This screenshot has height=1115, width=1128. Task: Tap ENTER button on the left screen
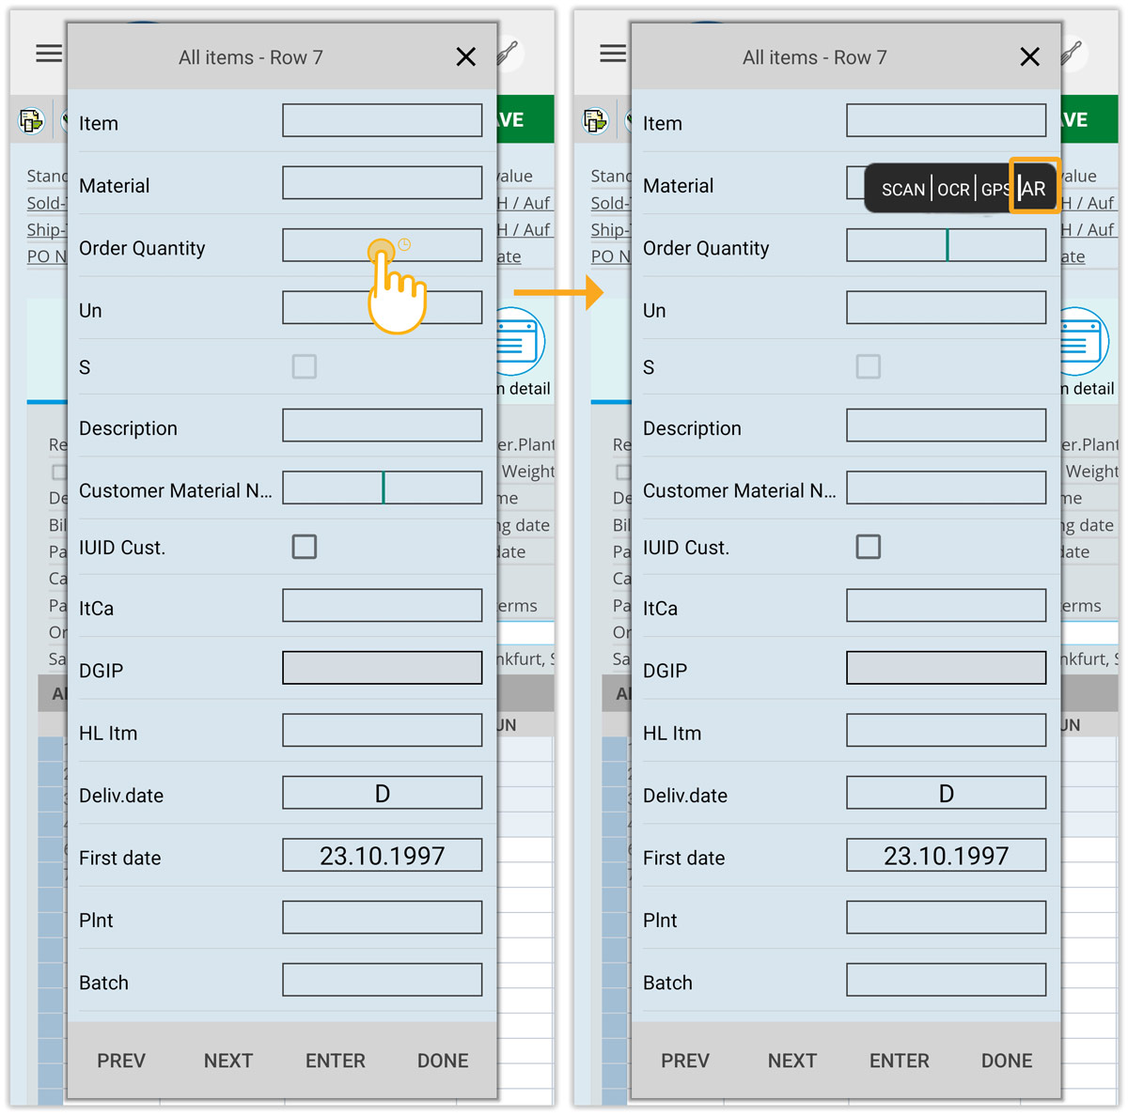[335, 1061]
